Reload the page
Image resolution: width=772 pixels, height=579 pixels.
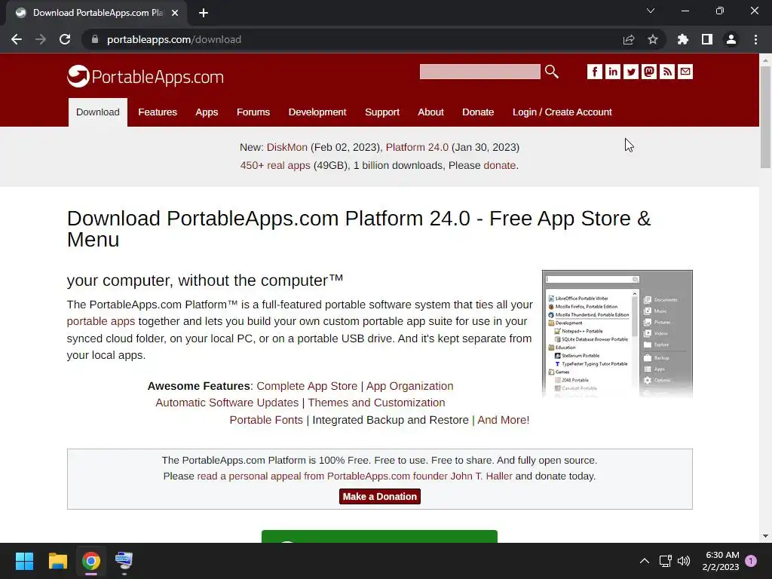[x=65, y=39]
